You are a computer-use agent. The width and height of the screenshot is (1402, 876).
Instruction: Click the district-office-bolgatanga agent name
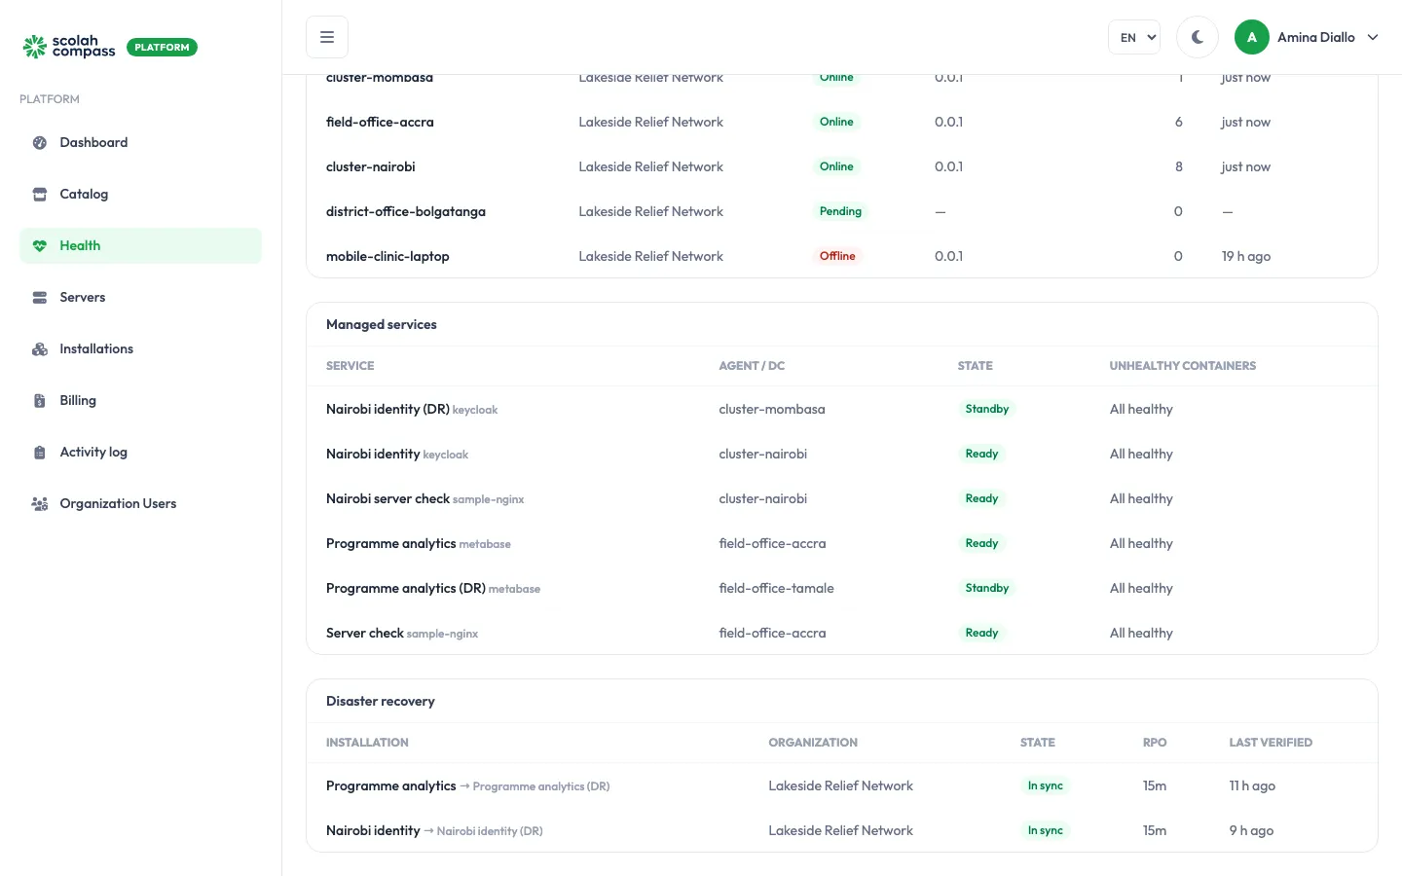pos(406,211)
